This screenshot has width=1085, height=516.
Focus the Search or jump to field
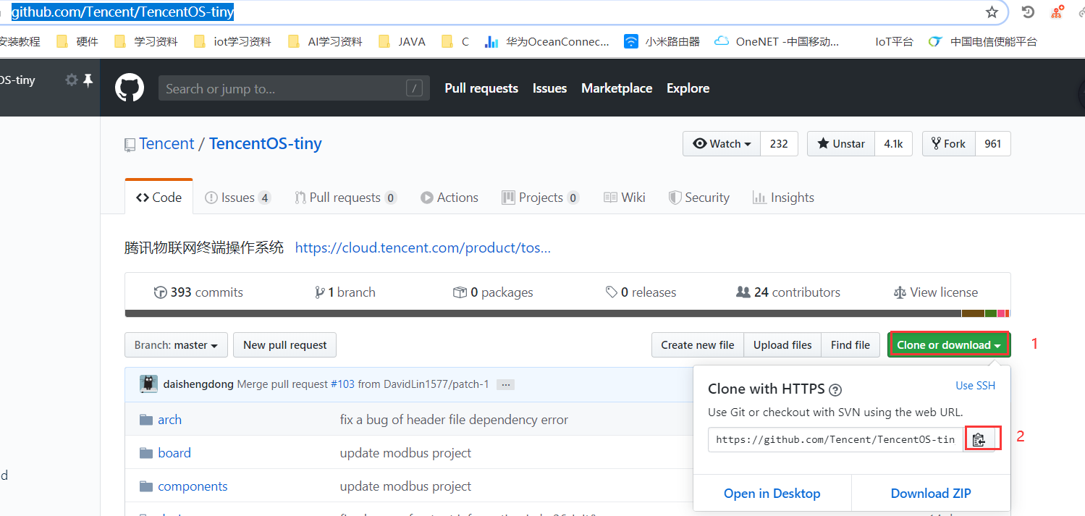click(294, 88)
